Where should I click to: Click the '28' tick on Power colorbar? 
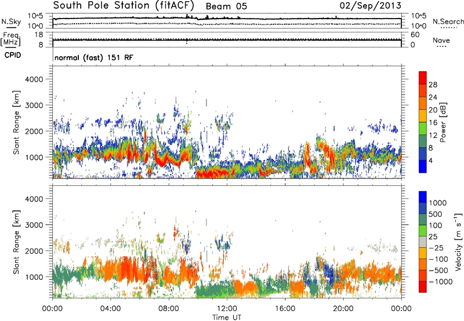pyautogui.click(x=433, y=85)
